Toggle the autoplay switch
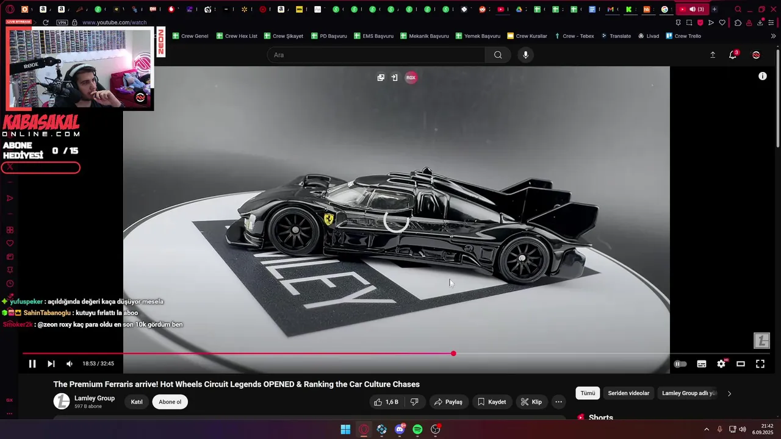 coord(680,364)
